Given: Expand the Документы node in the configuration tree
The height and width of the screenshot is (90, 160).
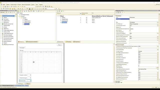Looking at the screenshot, I should 1,22.
